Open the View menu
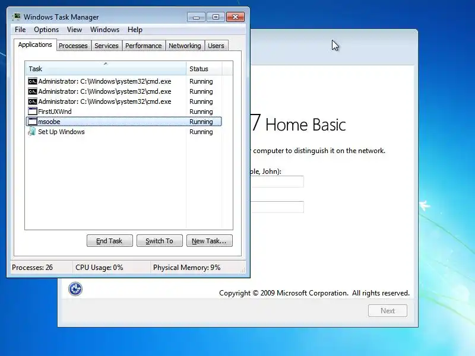This screenshot has height=356, width=475. [x=75, y=30]
